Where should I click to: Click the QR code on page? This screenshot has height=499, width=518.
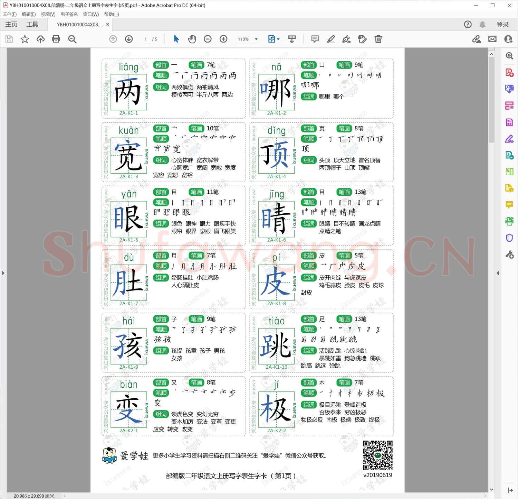377,455
